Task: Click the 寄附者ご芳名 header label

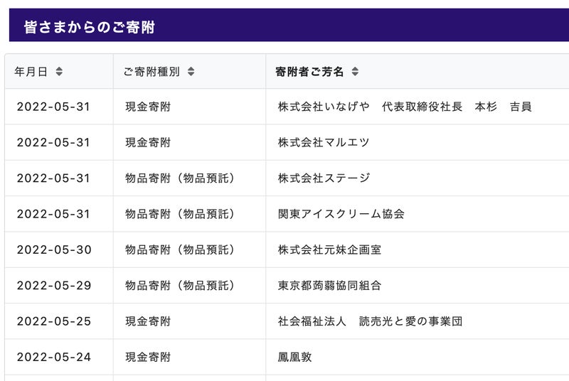Action: point(309,72)
